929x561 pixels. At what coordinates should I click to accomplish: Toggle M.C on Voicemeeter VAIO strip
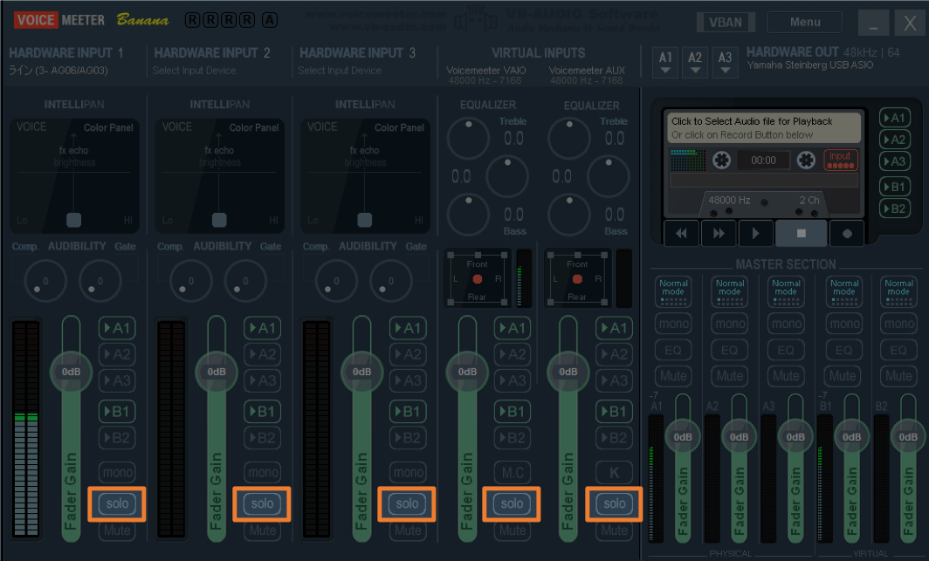tap(513, 472)
